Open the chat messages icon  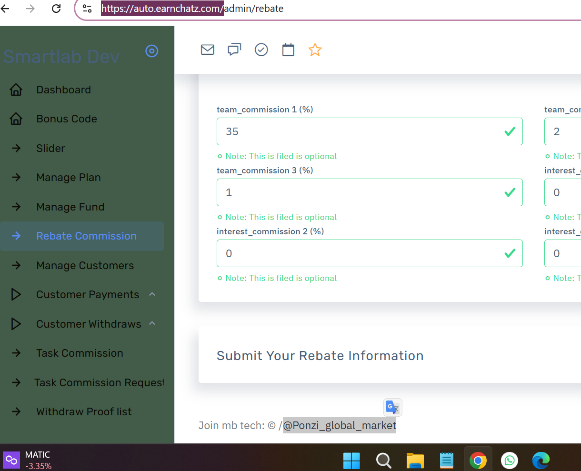tap(234, 50)
